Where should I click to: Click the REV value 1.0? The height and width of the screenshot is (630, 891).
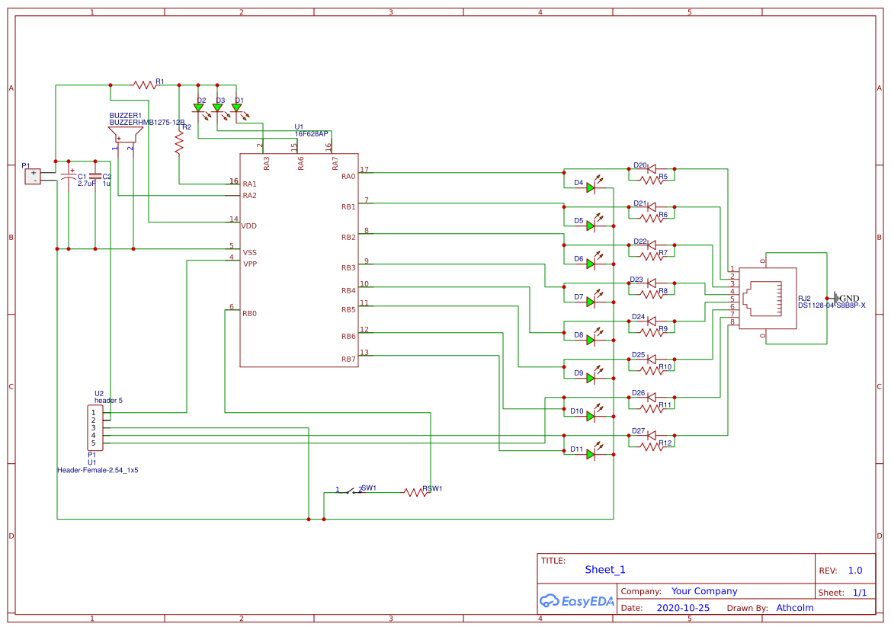[x=855, y=571]
